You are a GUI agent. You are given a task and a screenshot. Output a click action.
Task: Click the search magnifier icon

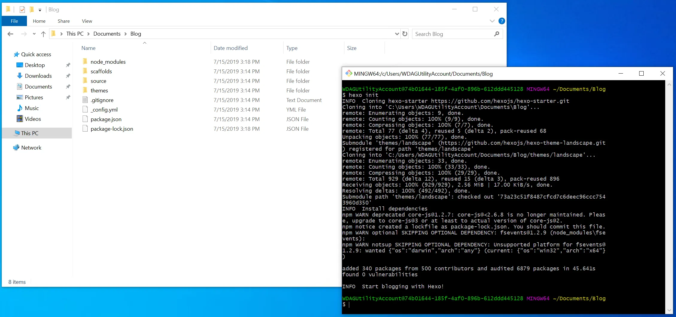[x=496, y=34]
